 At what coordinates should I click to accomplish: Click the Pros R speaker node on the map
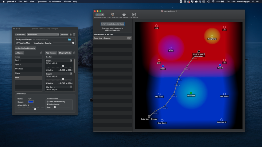coord(220,65)
